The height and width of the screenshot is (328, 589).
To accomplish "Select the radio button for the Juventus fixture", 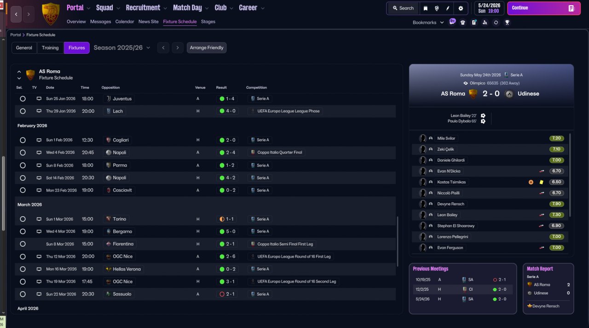I will point(23,98).
